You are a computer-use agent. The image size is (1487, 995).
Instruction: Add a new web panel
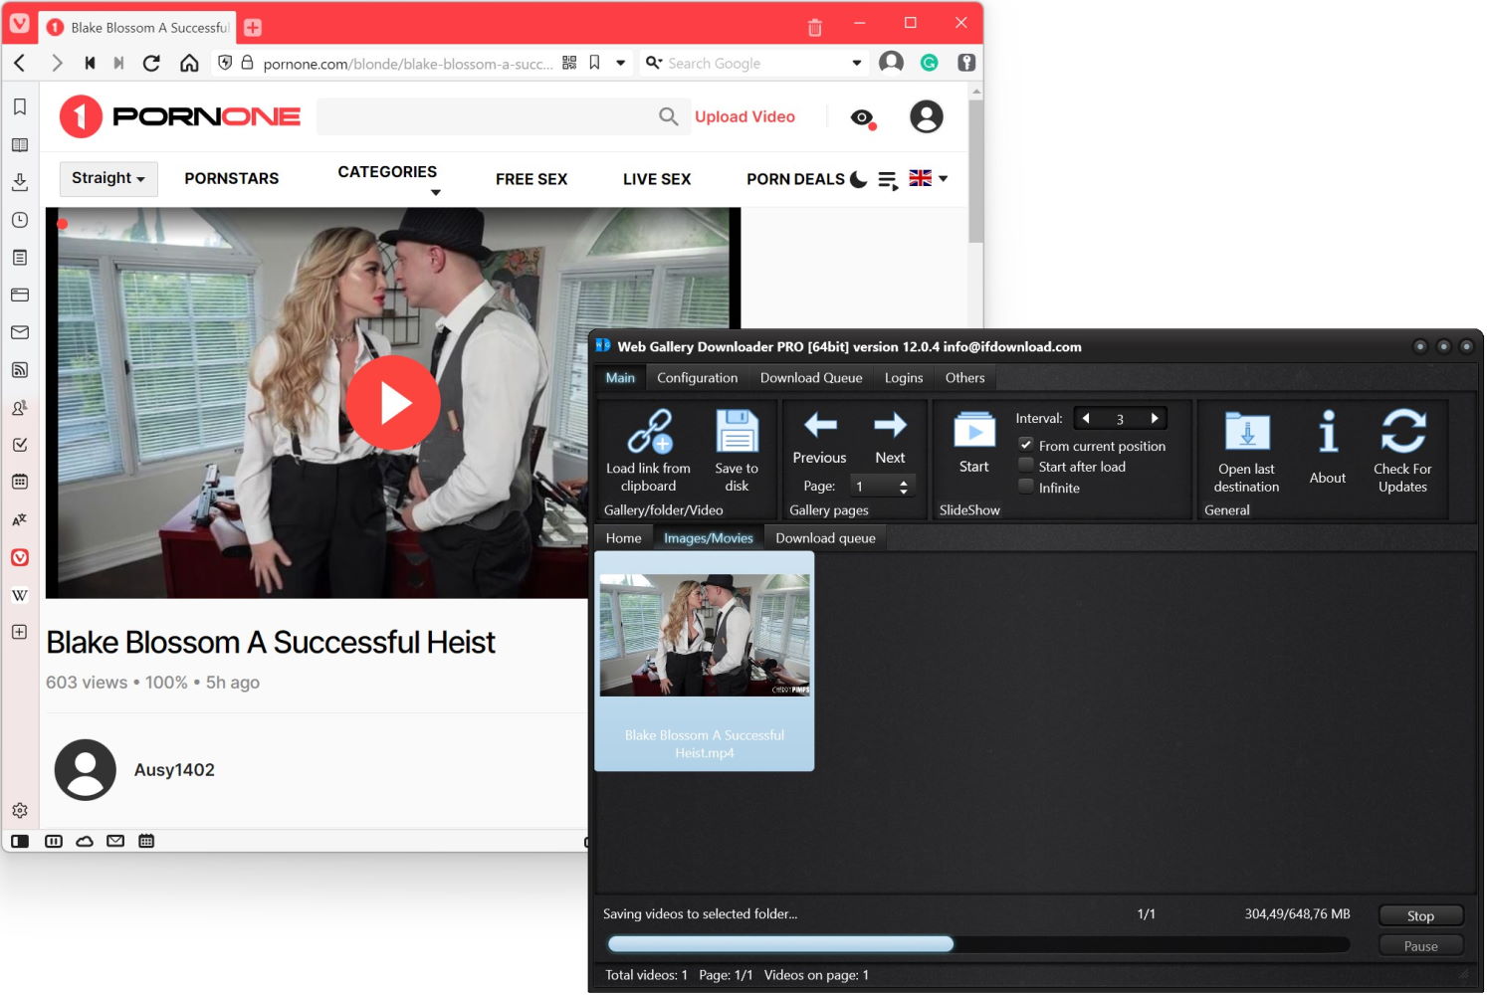(x=19, y=632)
